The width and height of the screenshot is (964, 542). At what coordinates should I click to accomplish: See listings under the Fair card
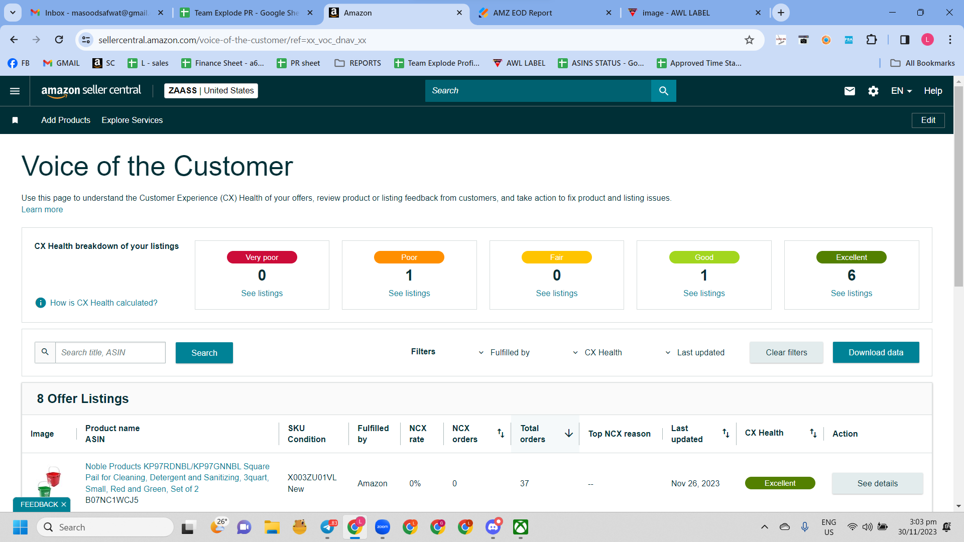click(x=557, y=294)
